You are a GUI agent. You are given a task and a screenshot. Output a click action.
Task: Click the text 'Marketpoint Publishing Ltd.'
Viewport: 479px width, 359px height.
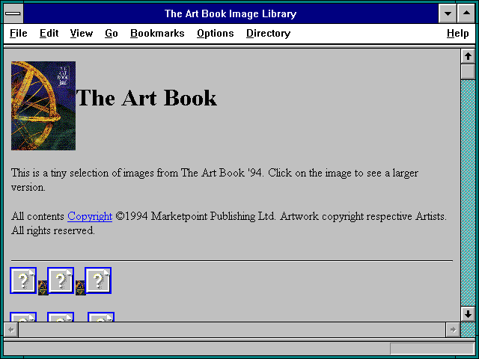[213, 216]
